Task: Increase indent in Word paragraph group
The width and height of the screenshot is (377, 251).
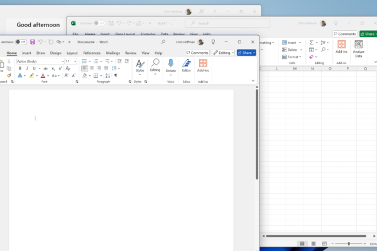Action: click(x=126, y=61)
